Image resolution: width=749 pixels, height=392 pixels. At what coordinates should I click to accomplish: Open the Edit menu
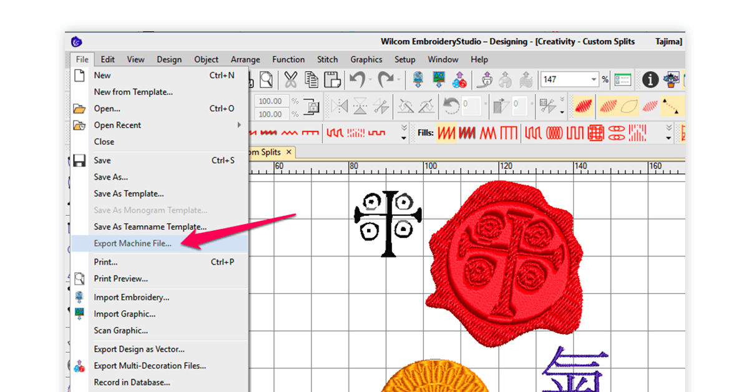pos(108,59)
